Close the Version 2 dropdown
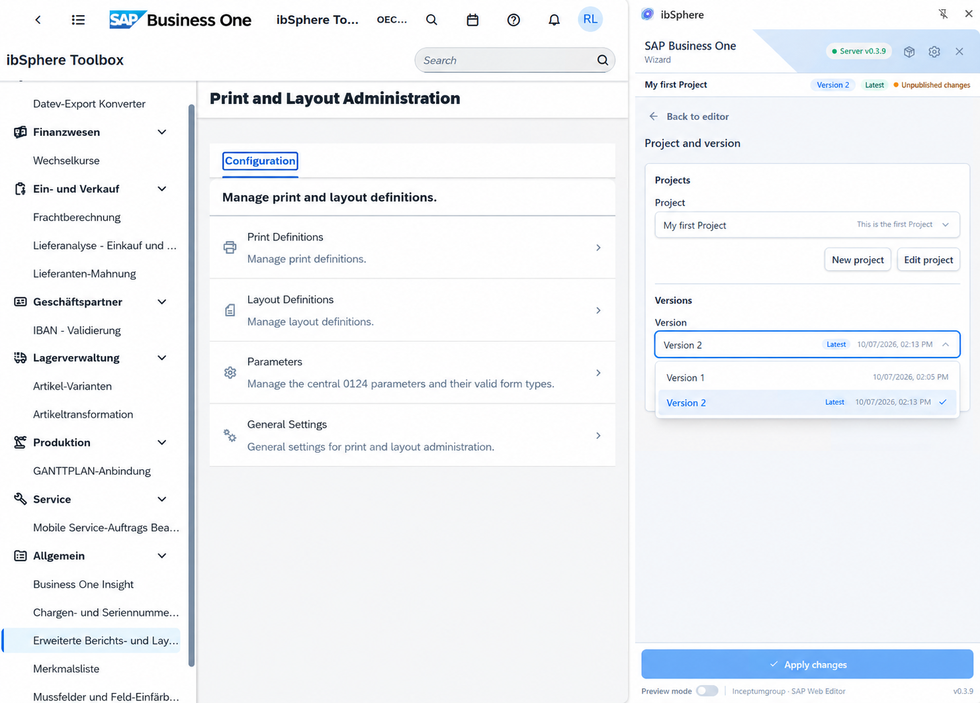The image size is (980, 703). pos(807,344)
